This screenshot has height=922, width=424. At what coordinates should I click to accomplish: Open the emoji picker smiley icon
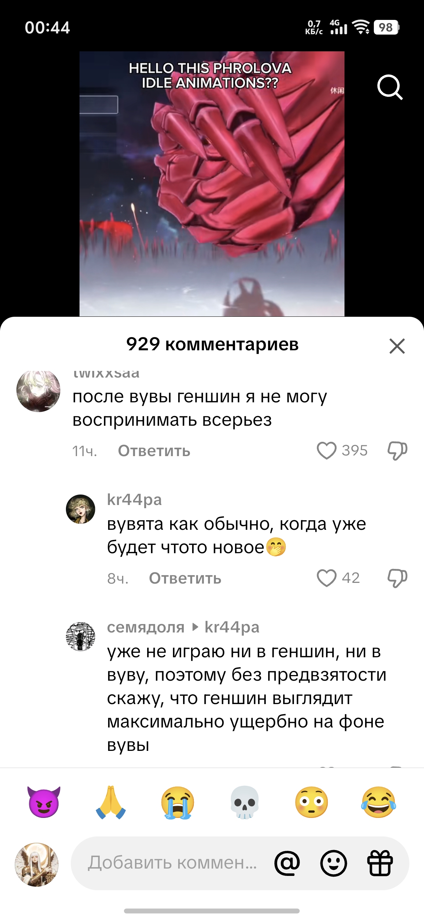pos(334,863)
